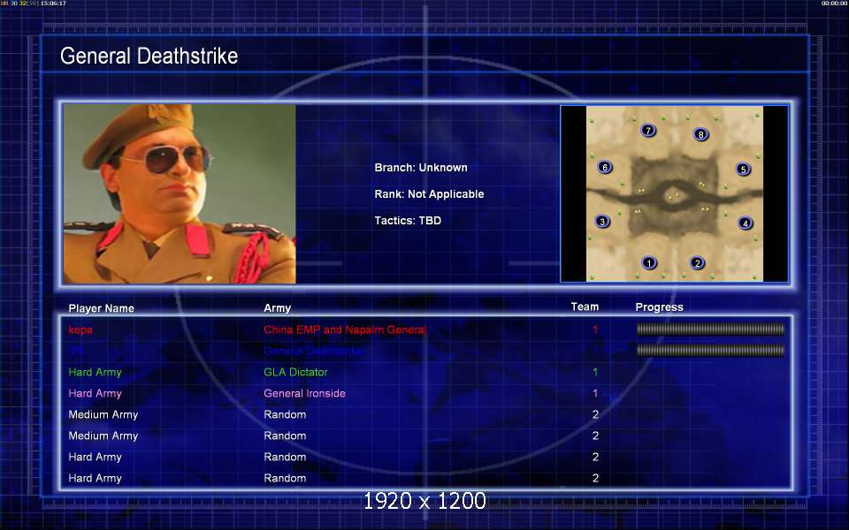Screen dimensions: 849x530
Task: Click the 'GLA Dictator' army entry
Action: click(x=295, y=372)
